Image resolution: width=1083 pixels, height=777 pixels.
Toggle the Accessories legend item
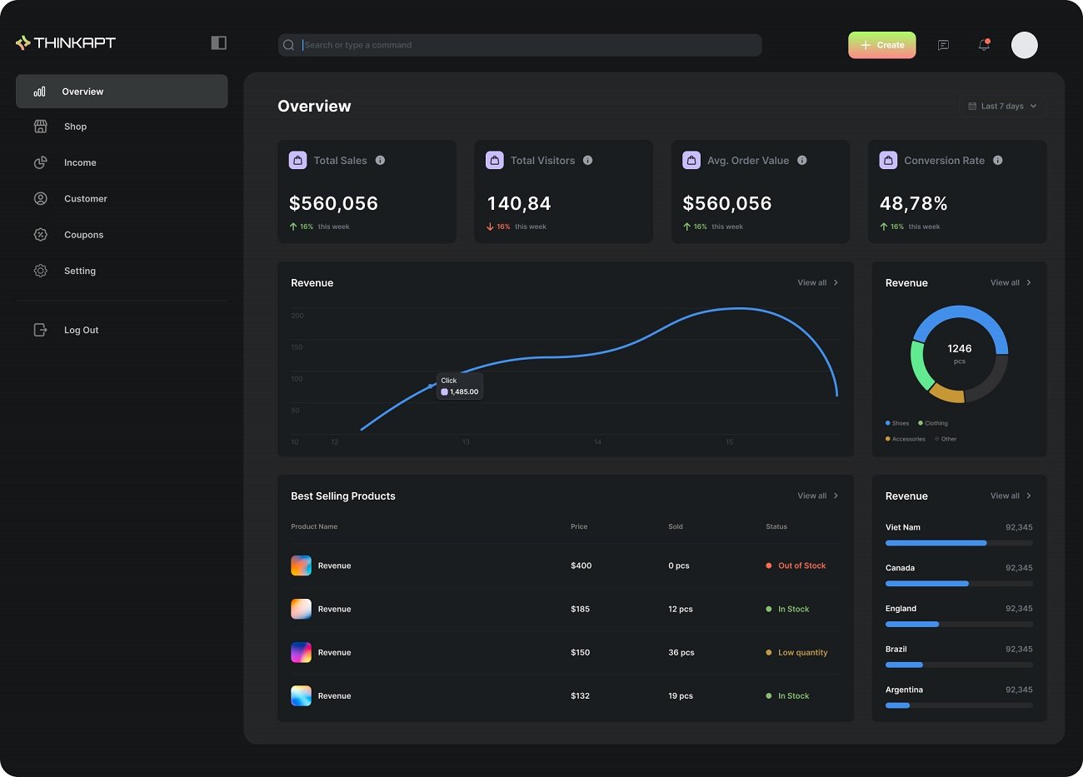click(x=906, y=439)
